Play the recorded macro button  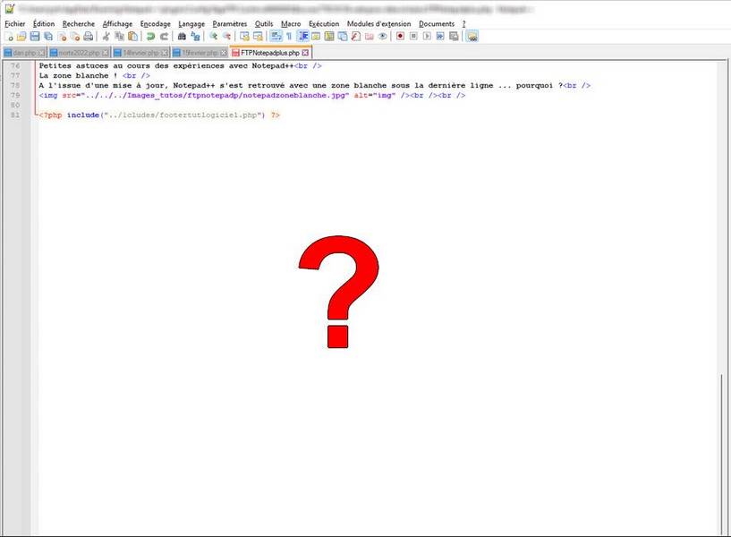pos(427,37)
